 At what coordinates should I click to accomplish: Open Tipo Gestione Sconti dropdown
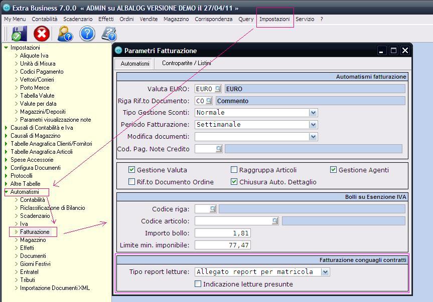(313, 113)
